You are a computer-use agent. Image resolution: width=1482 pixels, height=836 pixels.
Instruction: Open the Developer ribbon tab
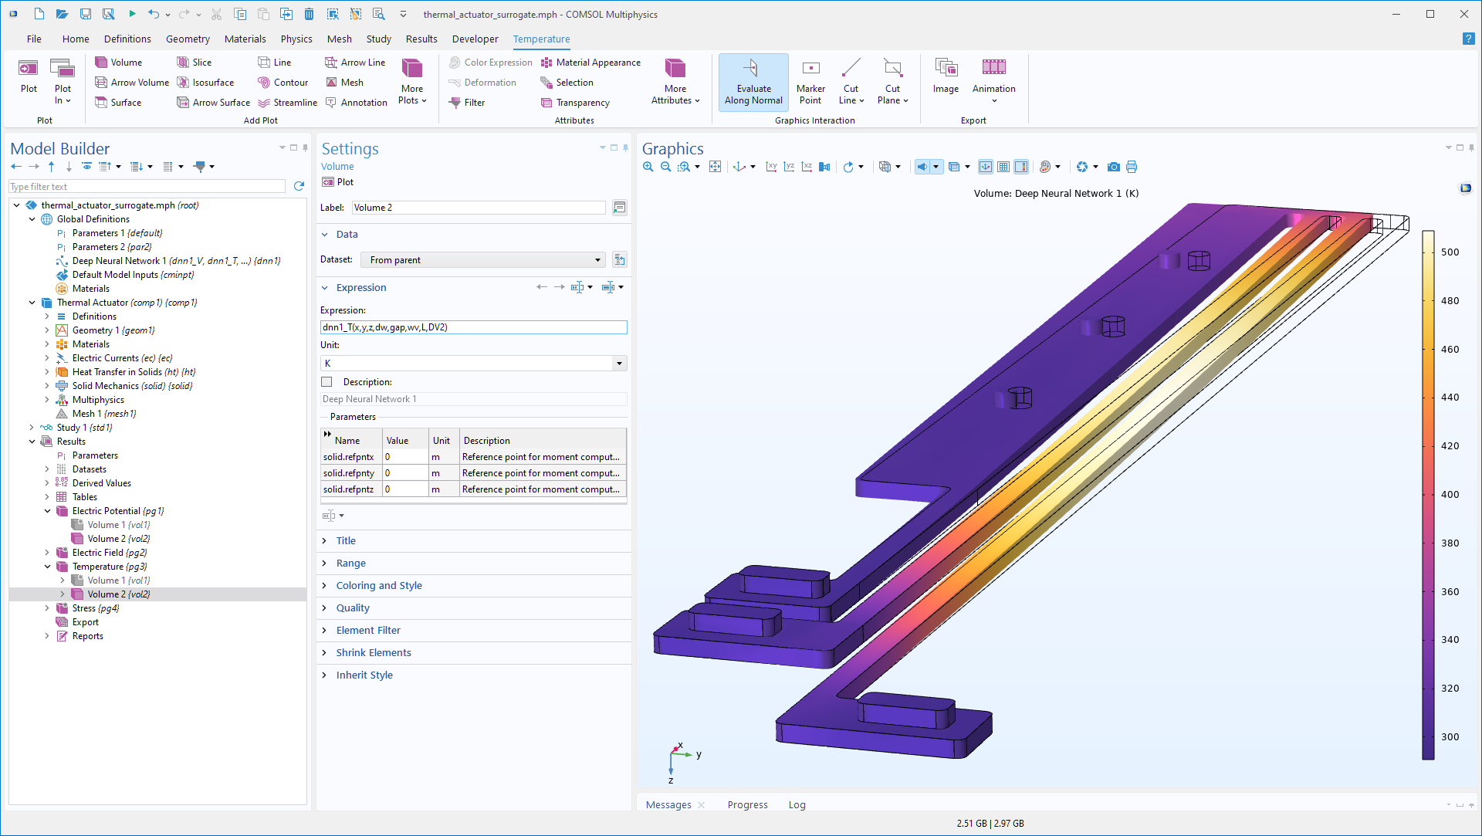point(474,39)
